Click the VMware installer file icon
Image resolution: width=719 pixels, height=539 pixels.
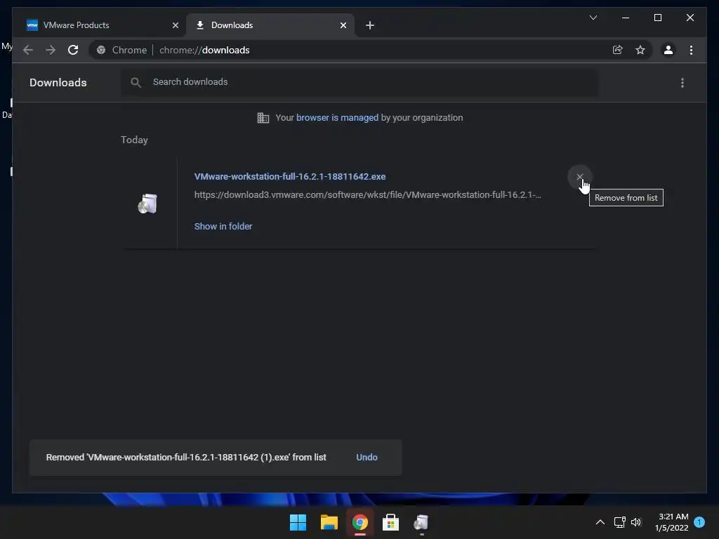click(x=147, y=204)
